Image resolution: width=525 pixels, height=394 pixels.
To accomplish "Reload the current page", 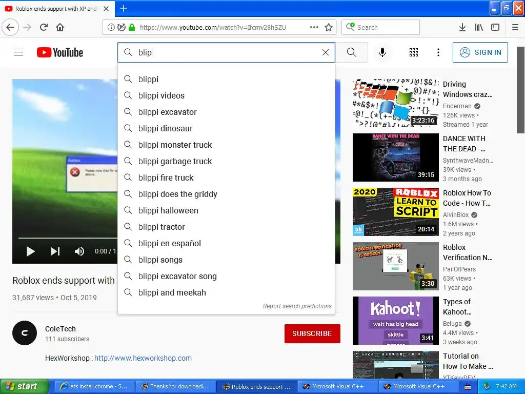I will pos(44,27).
